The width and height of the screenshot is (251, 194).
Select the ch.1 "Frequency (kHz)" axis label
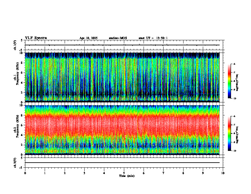point(18,74)
